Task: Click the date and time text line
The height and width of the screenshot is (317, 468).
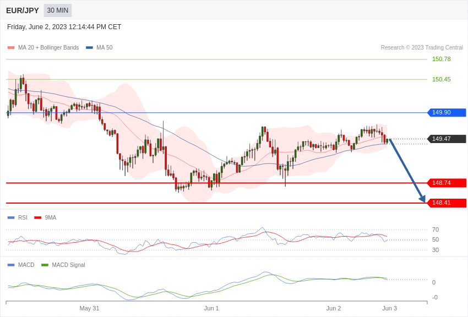Action: point(64,27)
